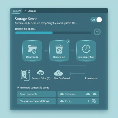This screenshot has height=118, width=118.
Task: Click the external hard drive icon
Action: coord(26,75)
